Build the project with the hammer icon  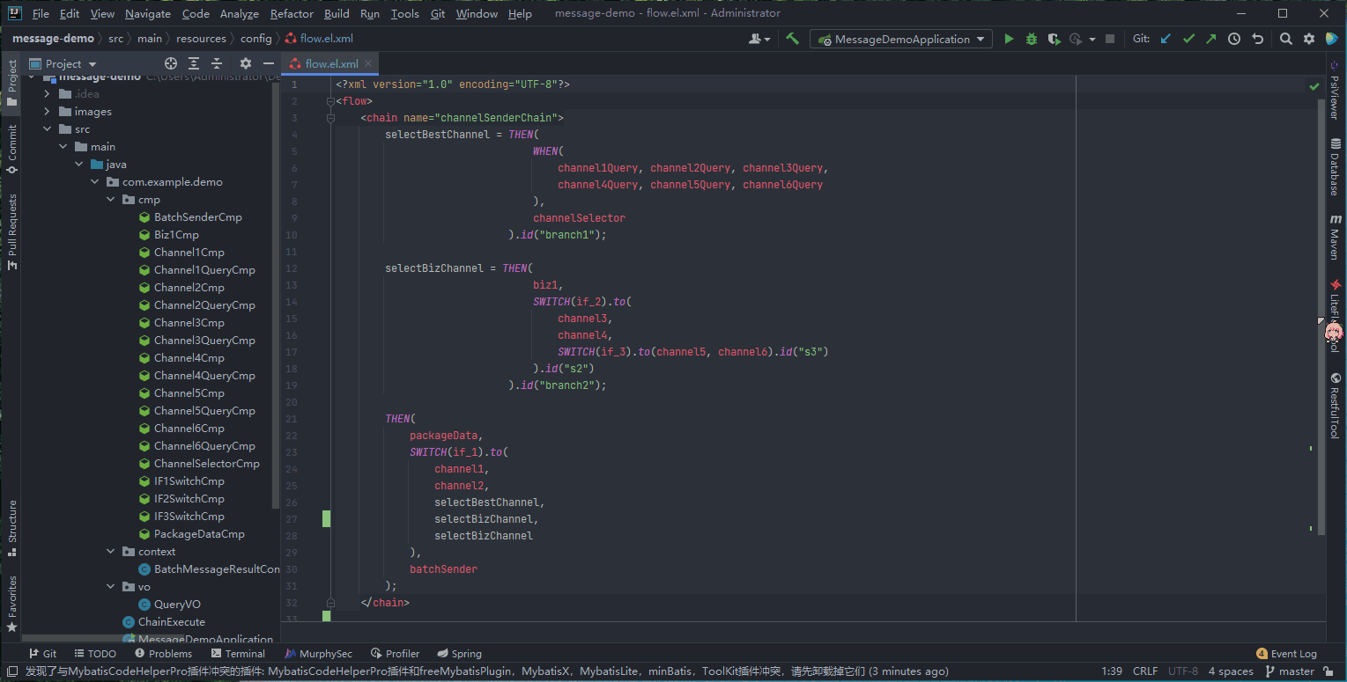[793, 39]
